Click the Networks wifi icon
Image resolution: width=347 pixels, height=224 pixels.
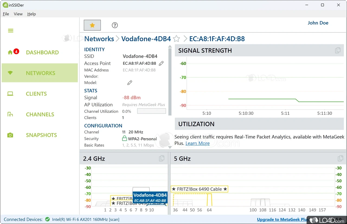point(10,73)
